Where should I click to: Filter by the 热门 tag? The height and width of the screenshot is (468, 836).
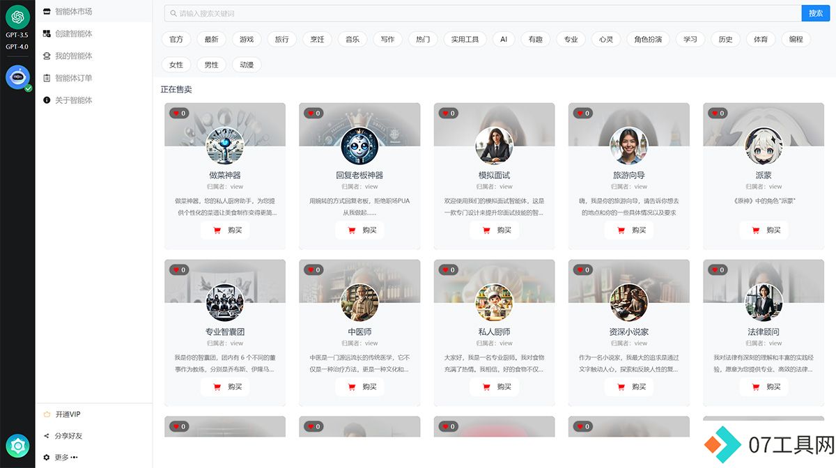coord(423,40)
